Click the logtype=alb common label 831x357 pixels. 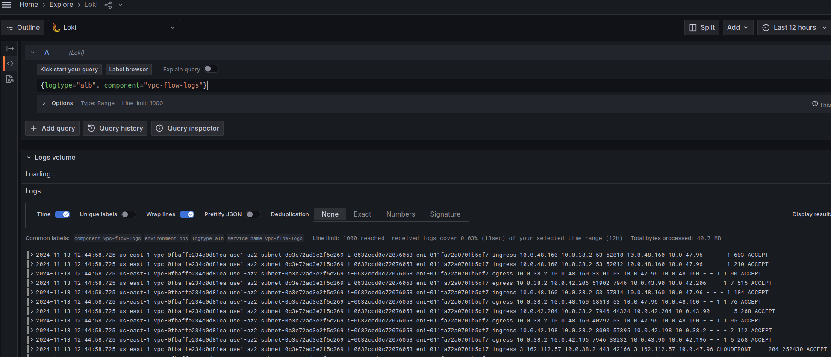pyautogui.click(x=208, y=238)
